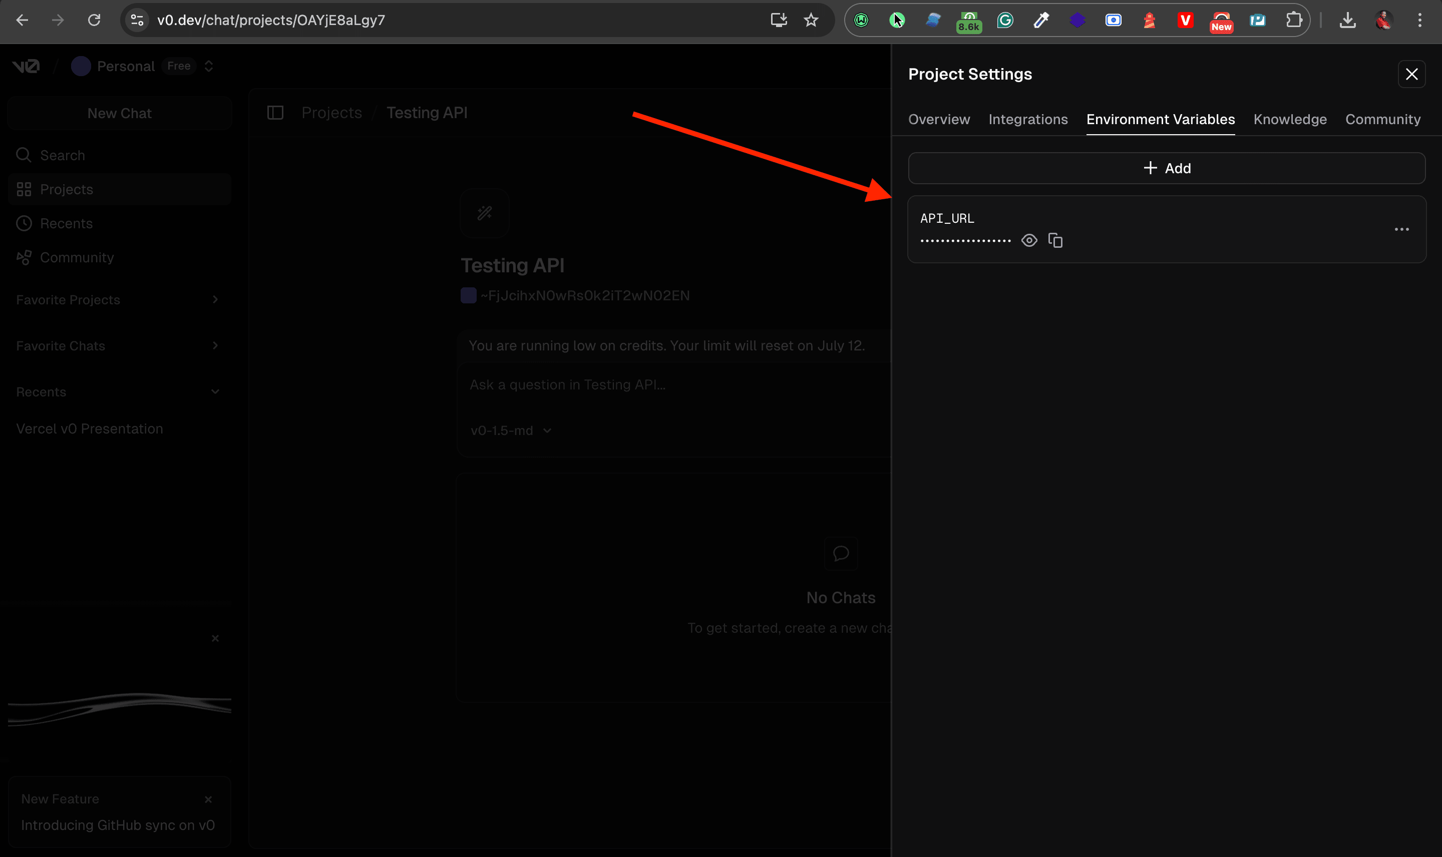Open Vercel v0 Presentation chat

click(x=90, y=428)
